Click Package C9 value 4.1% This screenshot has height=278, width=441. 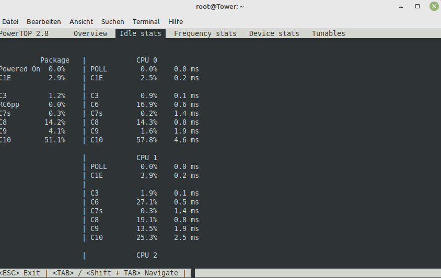coord(57,131)
